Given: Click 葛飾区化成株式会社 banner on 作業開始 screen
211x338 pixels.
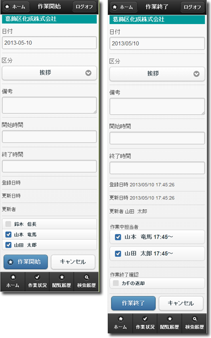Looking at the screenshot, I should coord(49,19).
